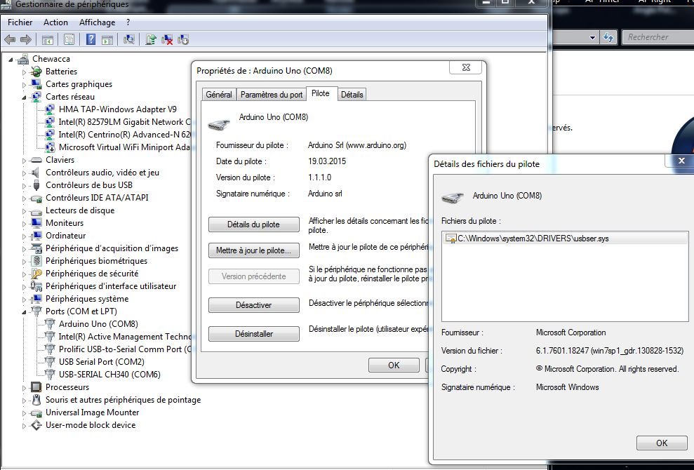Select the Contrôleurs de bus USB icon

tap(36, 185)
